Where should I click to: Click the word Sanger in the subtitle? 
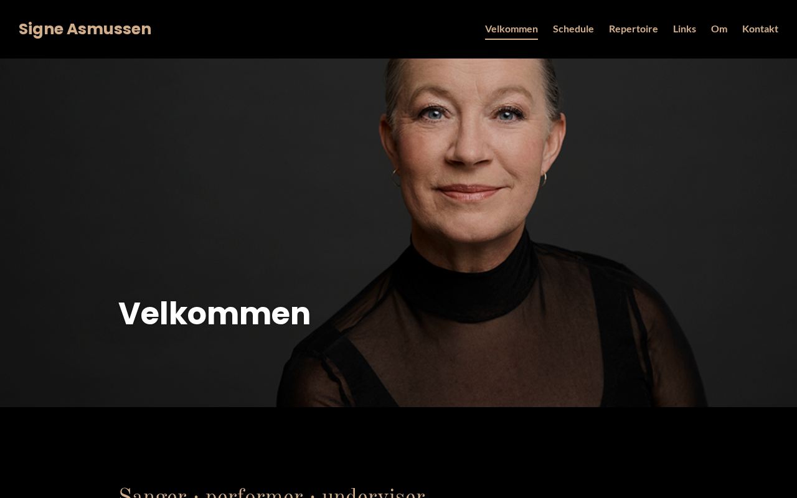point(153,493)
